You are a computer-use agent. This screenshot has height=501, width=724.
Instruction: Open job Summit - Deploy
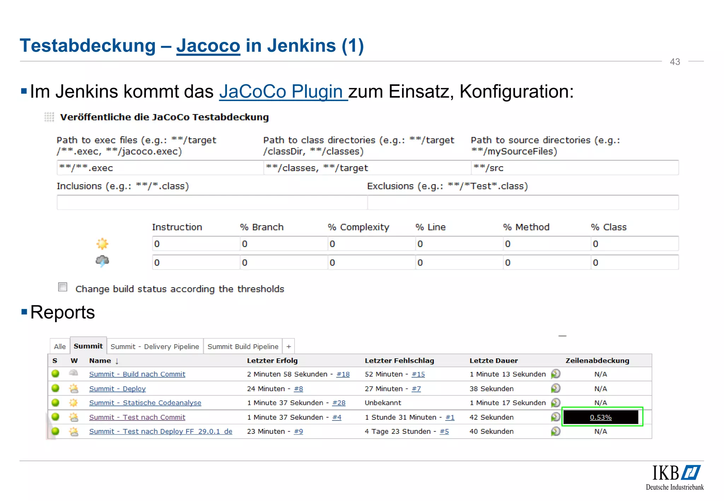117,388
